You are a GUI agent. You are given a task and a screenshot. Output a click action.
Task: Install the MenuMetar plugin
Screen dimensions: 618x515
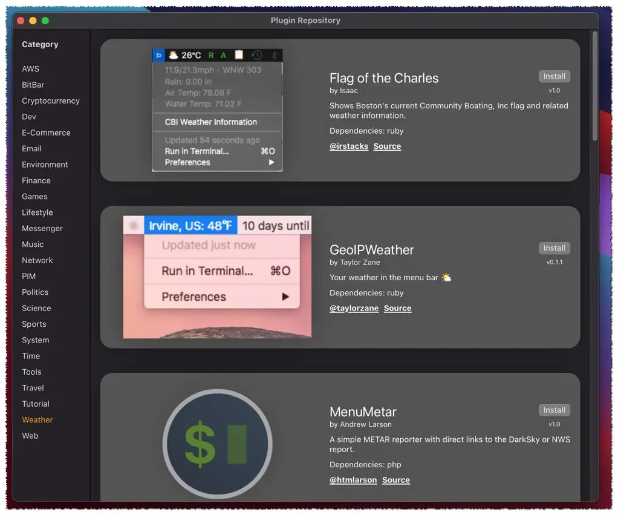[554, 410]
